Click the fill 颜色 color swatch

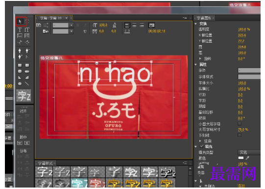(x=241, y=158)
